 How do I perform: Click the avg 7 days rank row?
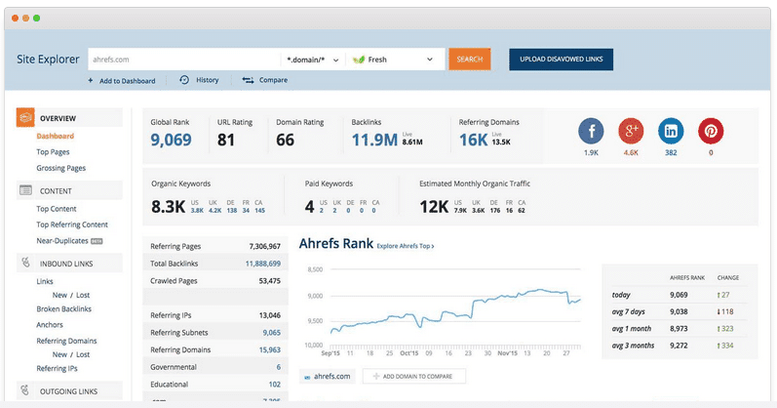680,311
